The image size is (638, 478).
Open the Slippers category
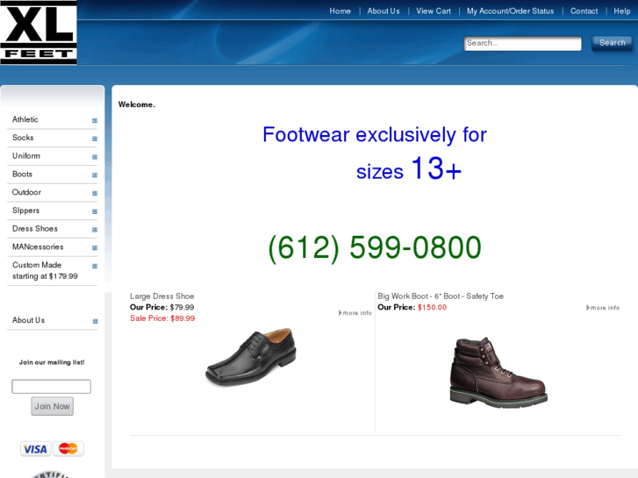(x=25, y=210)
